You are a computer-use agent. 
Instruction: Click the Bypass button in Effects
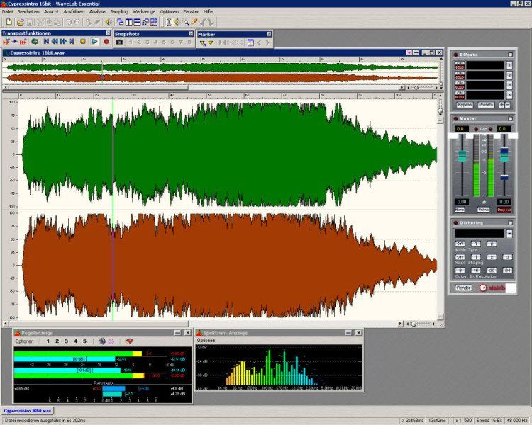point(465,105)
